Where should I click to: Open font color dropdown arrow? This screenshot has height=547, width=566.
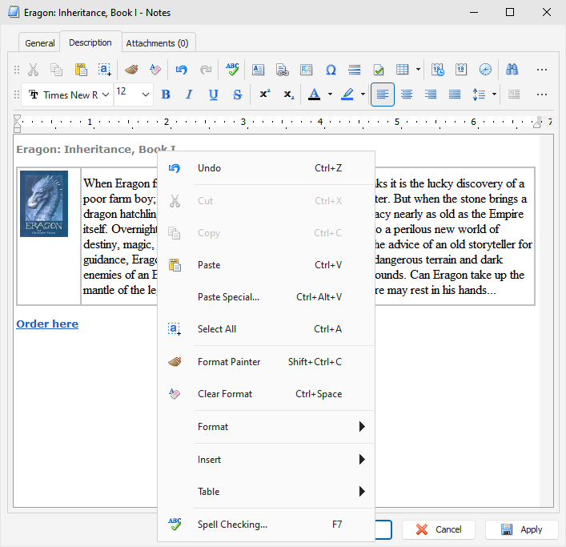[x=330, y=95]
